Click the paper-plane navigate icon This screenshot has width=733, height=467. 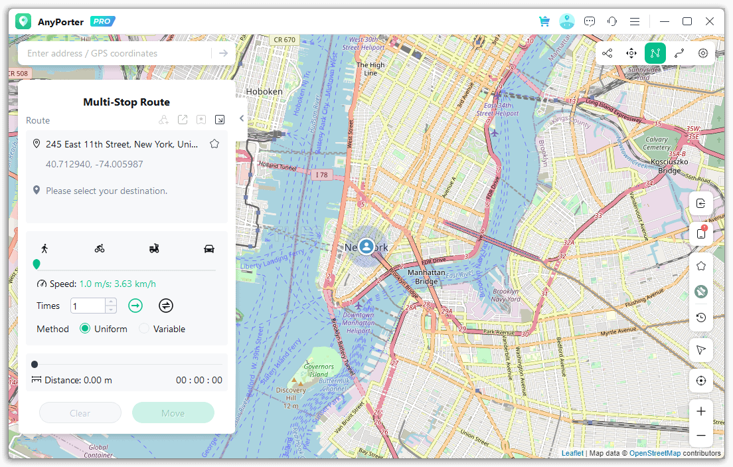point(700,350)
